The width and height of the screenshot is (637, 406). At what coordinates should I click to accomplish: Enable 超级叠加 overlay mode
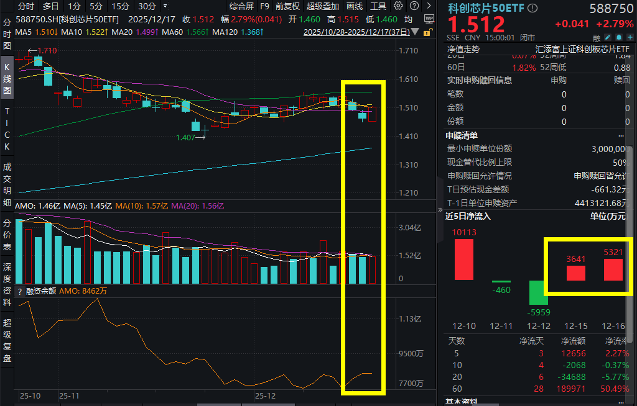pyautogui.click(x=323, y=6)
